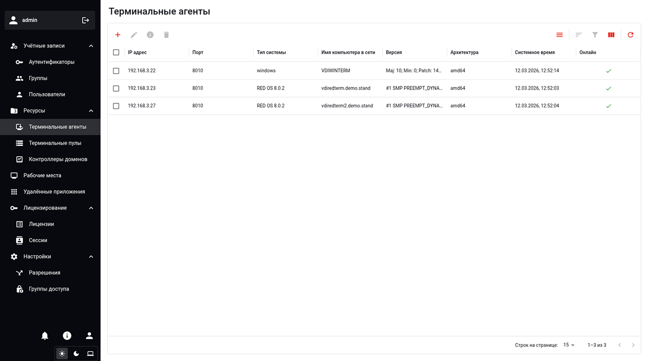Check the box for 192.168.3.22 row
648x361 pixels.
(116, 71)
